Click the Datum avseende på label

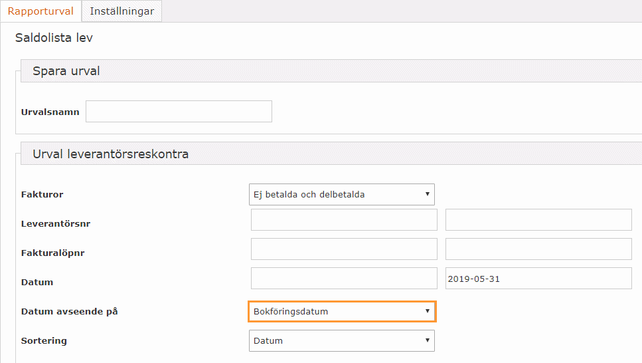click(69, 311)
